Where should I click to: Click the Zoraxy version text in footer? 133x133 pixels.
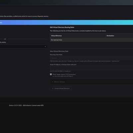tap(13, 105)
